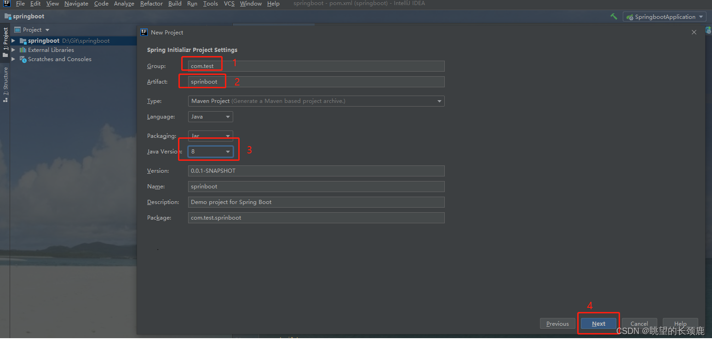This screenshot has height=340, width=712.
Task: Open the Help menu
Action: (273, 4)
